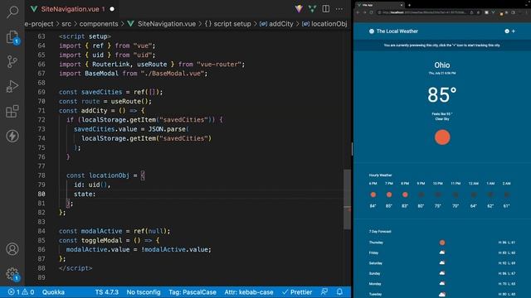Click the Thursday forecast sun icon
531x298 pixels.
[x=442, y=243]
